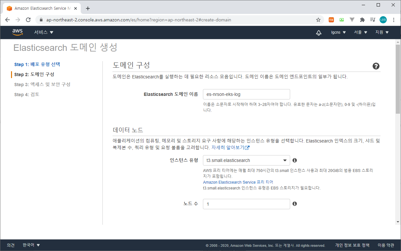
Task: Click the help question mark icon
Action: click(376, 66)
